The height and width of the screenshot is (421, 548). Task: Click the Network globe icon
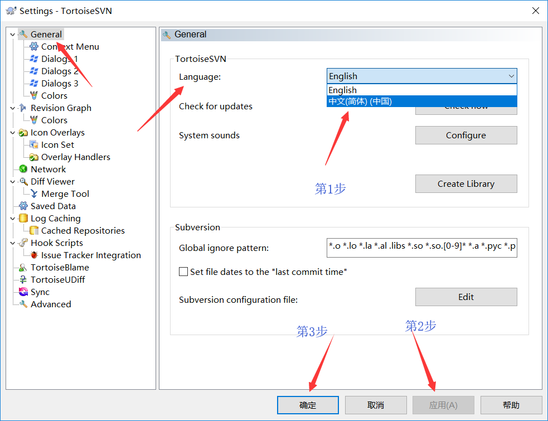[23, 170]
